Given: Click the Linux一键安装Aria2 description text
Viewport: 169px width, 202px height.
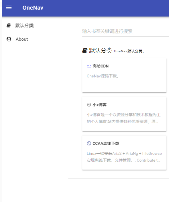Looking at the screenshot, I should (124, 157).
